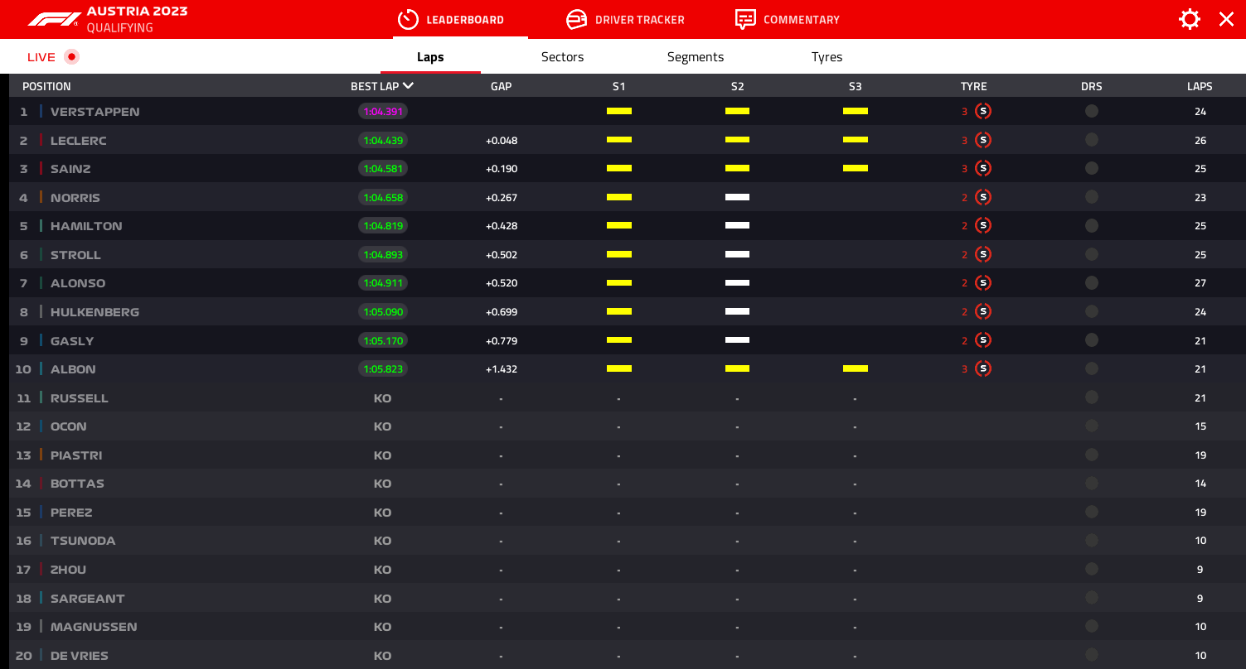Click the DRS column header
The width and height of the screenshot is (1246, 669).
[1092, 86]
